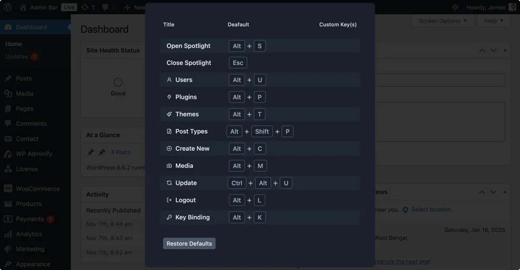Click the WordPress logo in admin bar
The width and height of the screenshot is (520, 270).
[x=8, y=7]
